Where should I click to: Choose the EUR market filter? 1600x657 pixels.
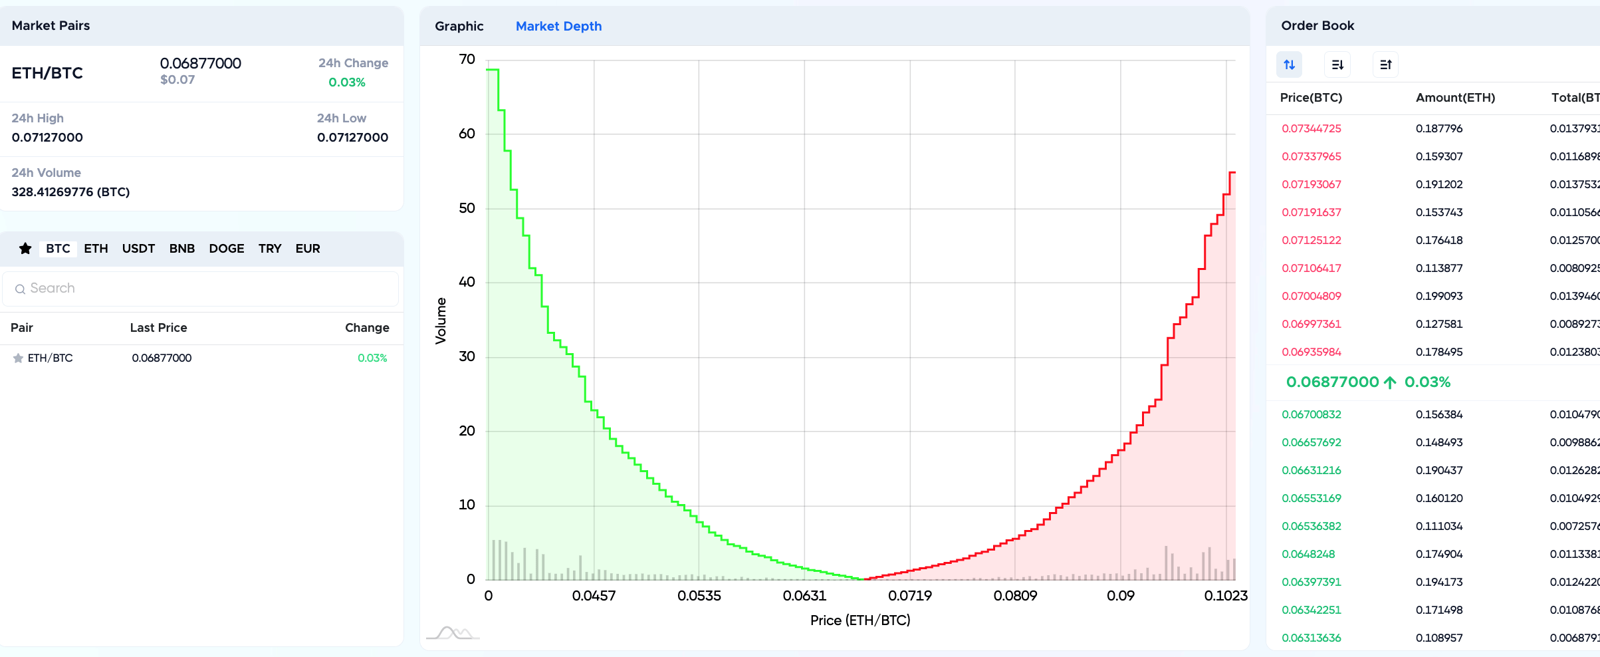[308, 249]
